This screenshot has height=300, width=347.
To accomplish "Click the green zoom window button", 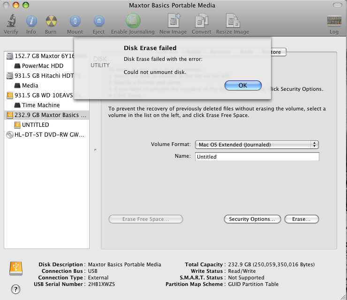I will tap(26, 5).
